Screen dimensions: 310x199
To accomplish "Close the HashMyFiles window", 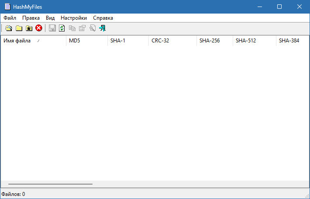I will (x=300, y=7).
